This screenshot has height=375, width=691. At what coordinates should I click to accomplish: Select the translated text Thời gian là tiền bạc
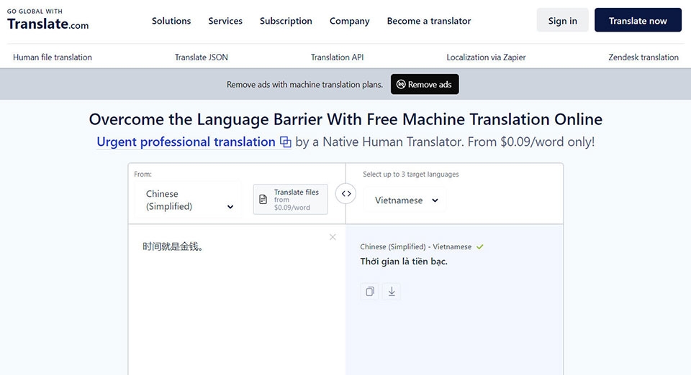click(404, 261)
